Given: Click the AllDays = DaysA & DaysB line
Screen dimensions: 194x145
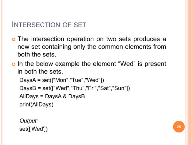Looking at the screenshot, I should point(52,96).
